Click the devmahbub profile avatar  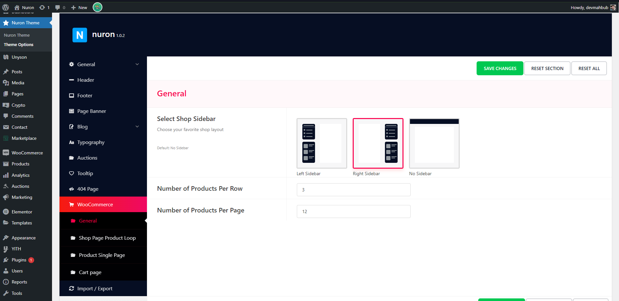click(x=613, y=7)
